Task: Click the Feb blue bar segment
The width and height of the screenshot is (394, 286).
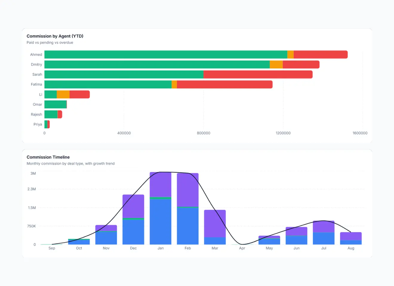Action: (x=188, y=226)
